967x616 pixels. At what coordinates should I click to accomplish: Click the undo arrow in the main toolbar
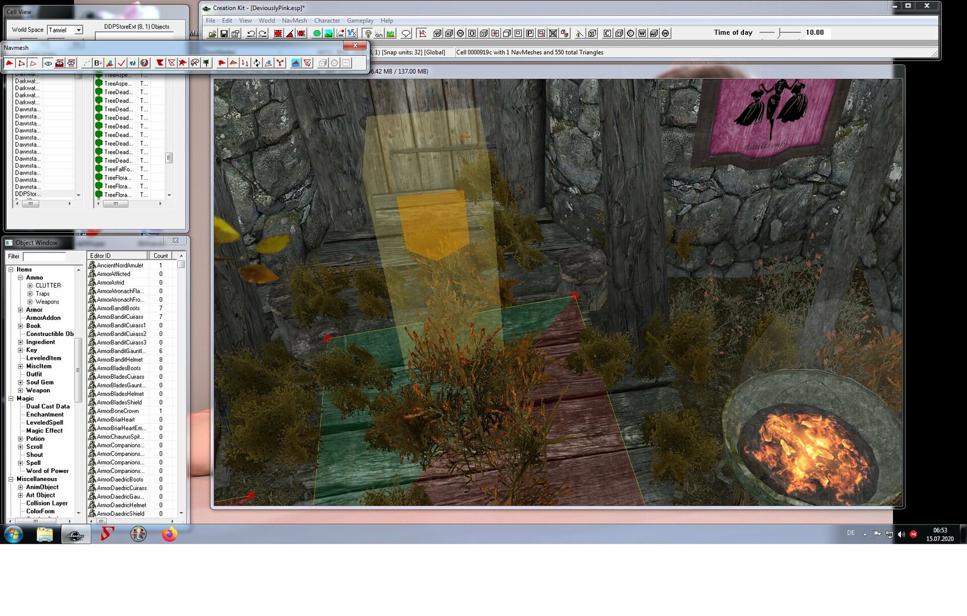coord(251,34)
